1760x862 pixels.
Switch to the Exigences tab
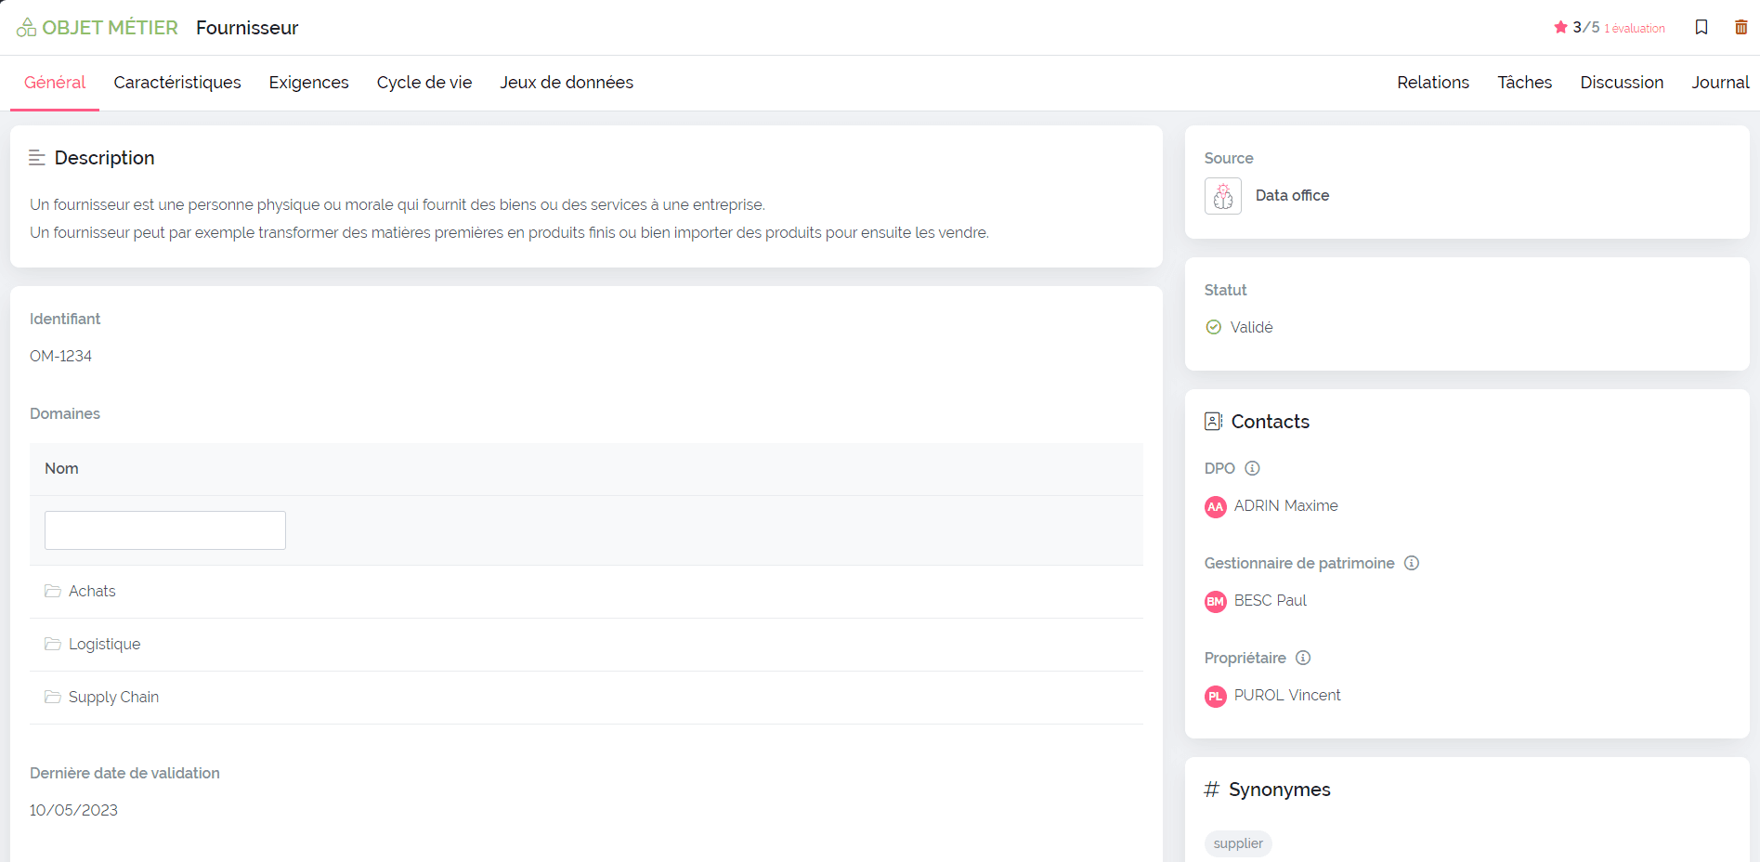click(x=308, y=83)
